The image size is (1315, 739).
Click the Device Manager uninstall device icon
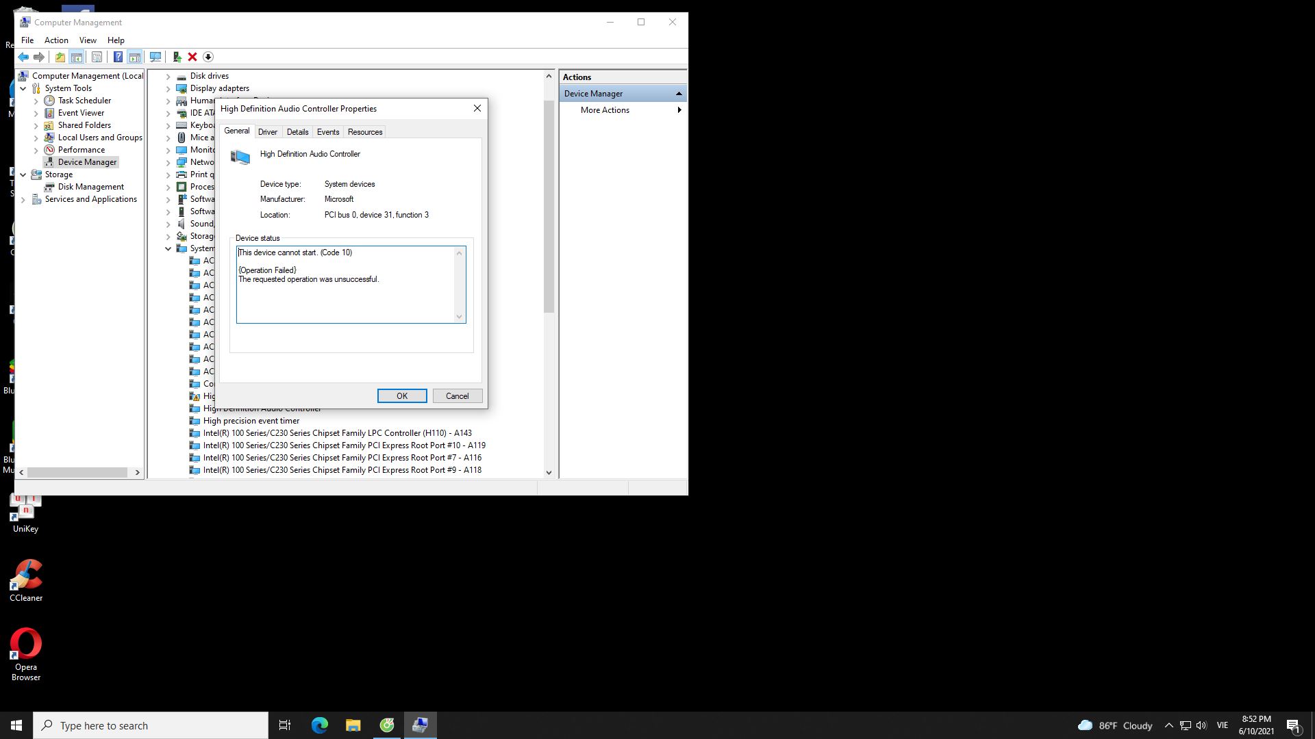click(192, 57)
